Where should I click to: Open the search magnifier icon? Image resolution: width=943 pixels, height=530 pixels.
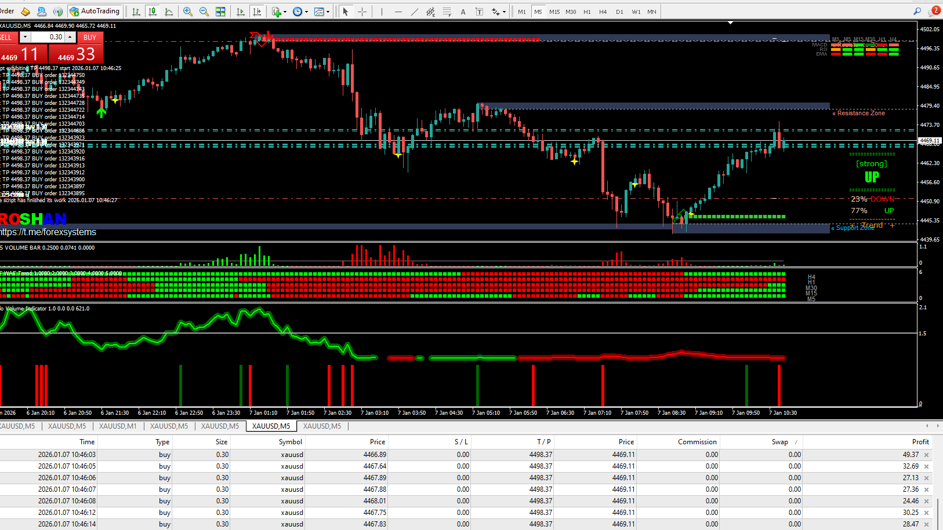tap(917, 11)
